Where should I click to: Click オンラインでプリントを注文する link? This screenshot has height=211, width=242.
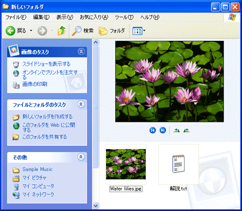(49, 75)
